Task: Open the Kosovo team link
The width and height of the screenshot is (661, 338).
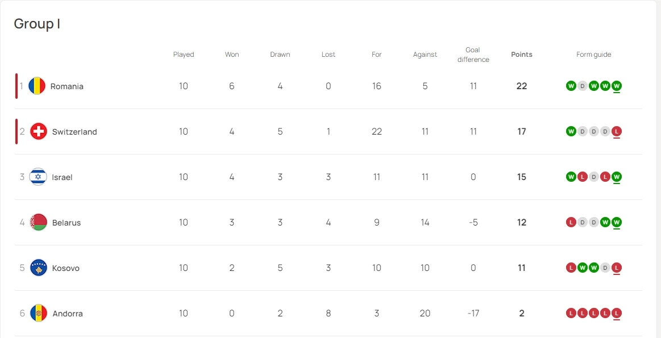Action: tap(66, 268)
